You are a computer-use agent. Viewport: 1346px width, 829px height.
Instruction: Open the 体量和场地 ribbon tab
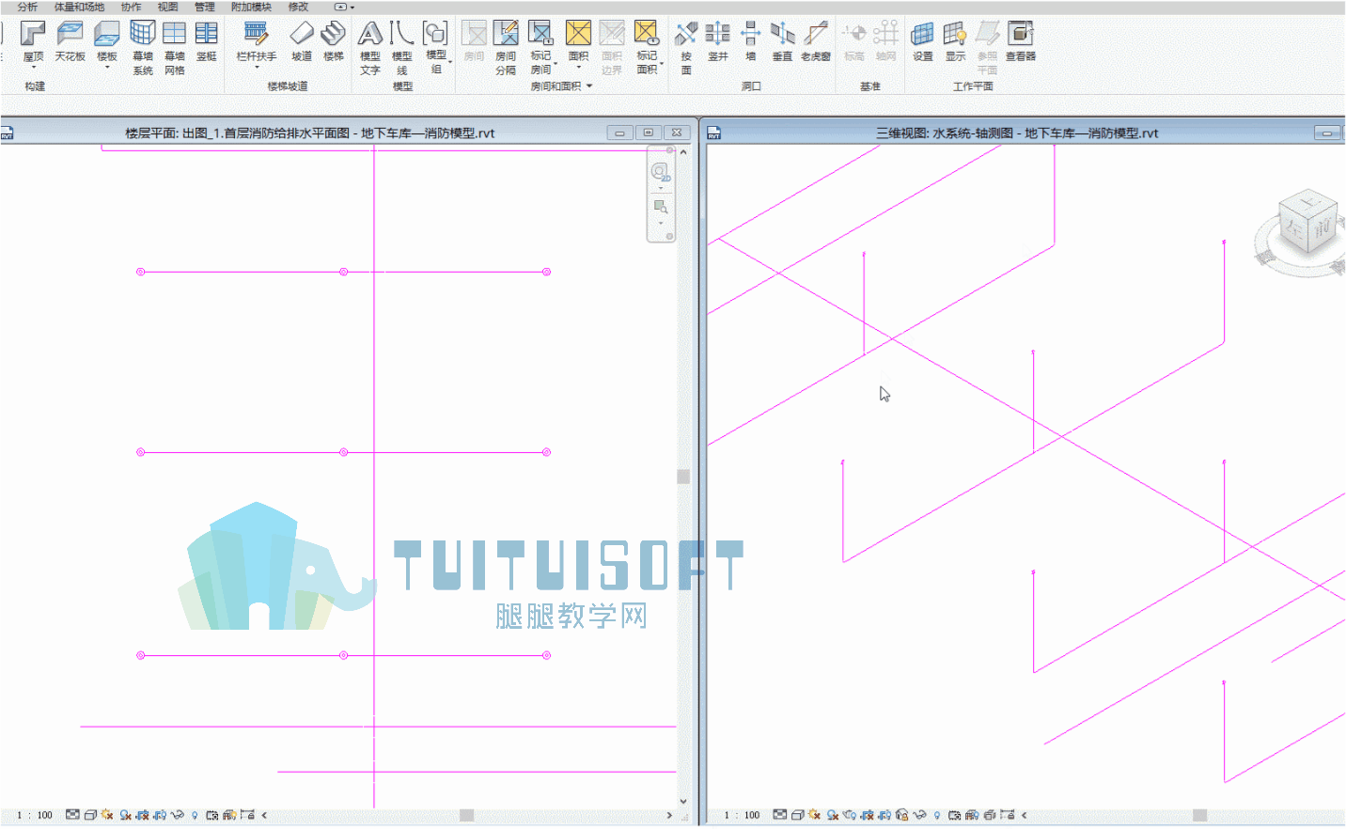(x=79, y=7)
